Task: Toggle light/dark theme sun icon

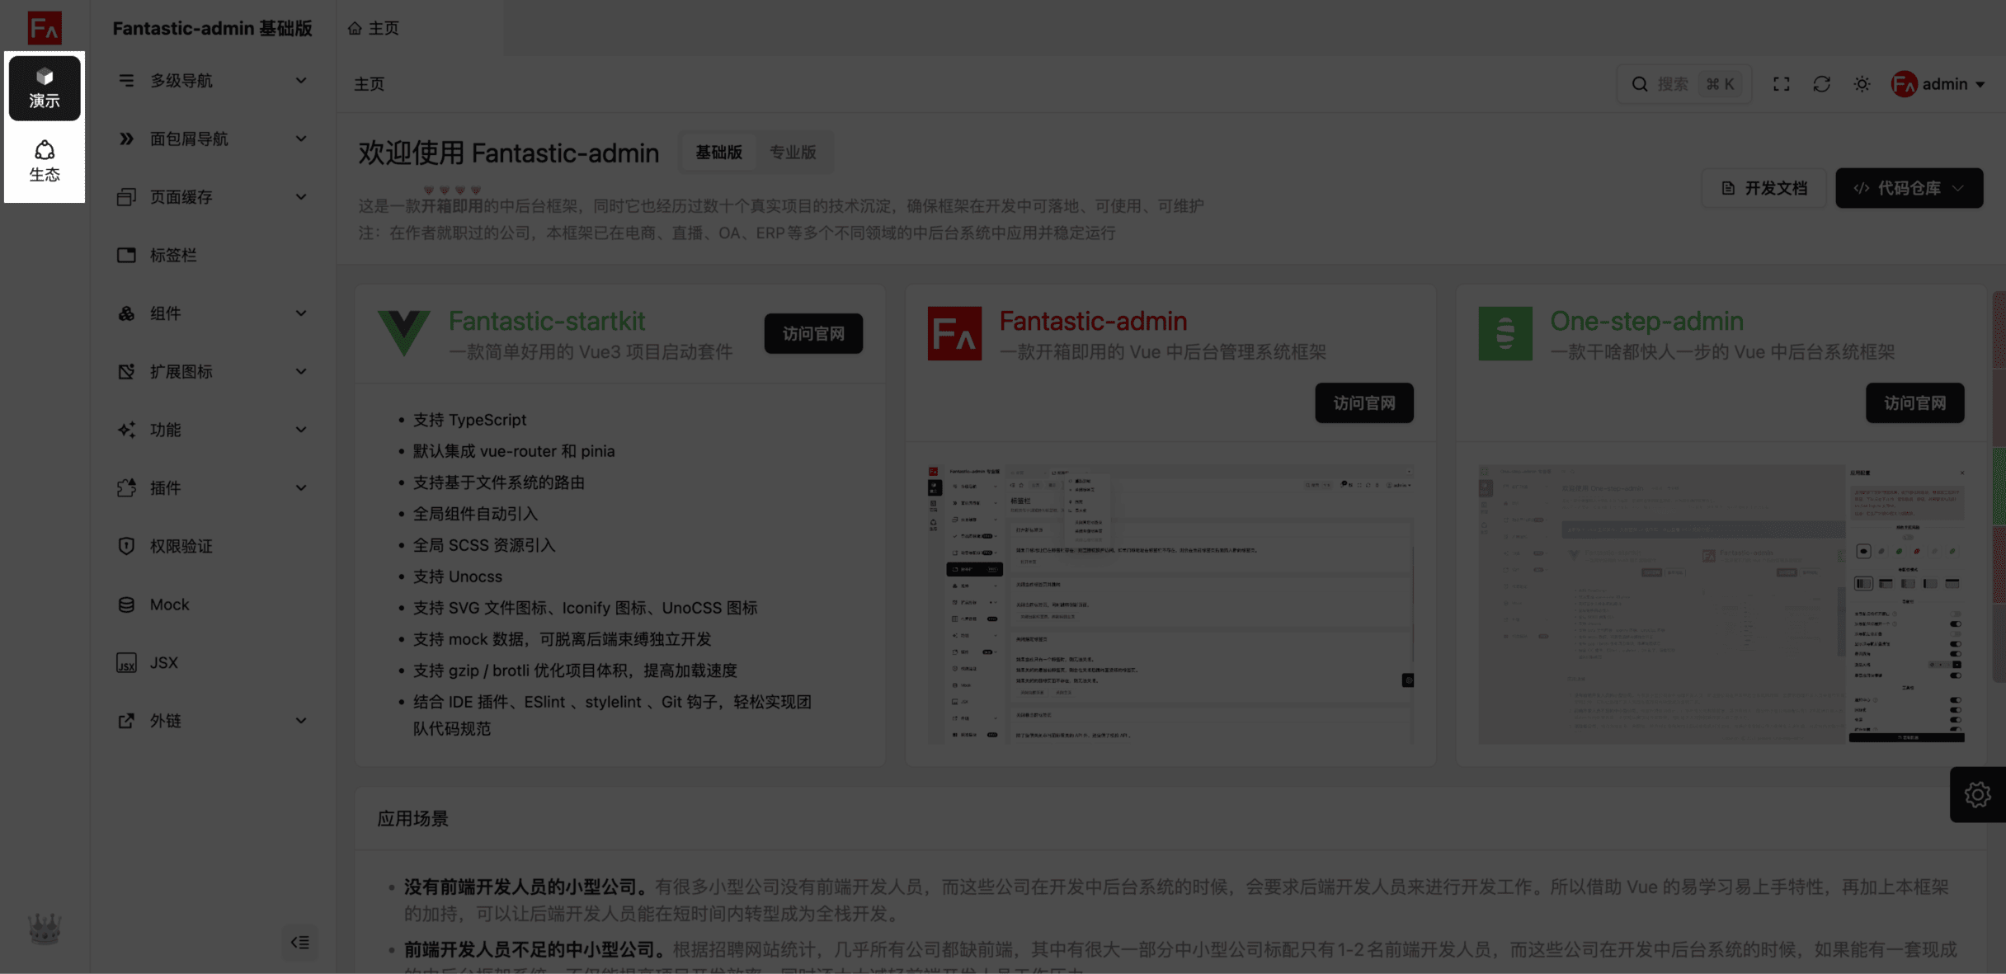Action: pyautogui.click(x=1862, y=84)
